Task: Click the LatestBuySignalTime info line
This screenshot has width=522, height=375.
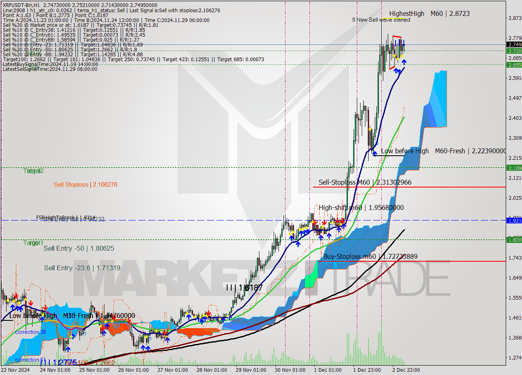Action: click(51, 64)
